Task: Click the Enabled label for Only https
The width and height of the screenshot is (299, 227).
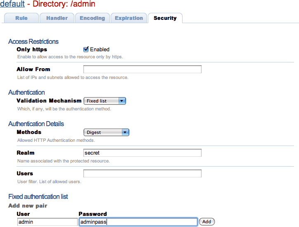Action: [x=100, y=50]
